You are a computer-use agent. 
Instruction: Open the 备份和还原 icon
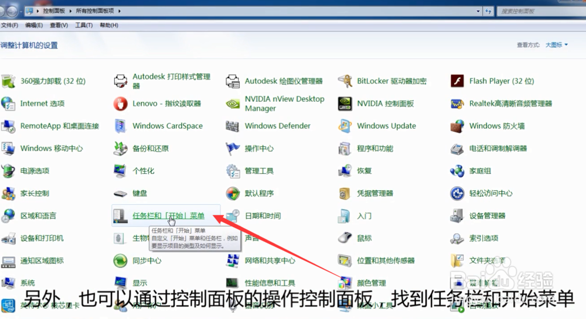[x=120, y=149]
